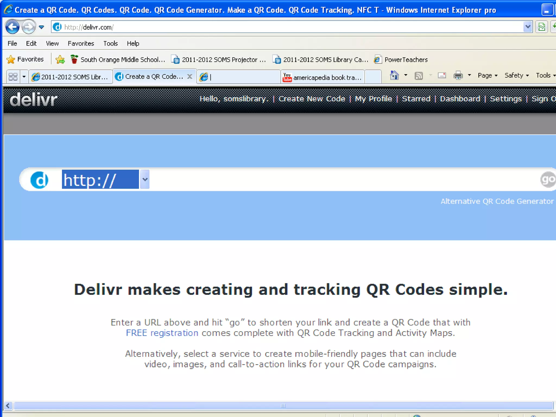
Task: Click the RSS feeds icon
Action: tap(419, 76)
